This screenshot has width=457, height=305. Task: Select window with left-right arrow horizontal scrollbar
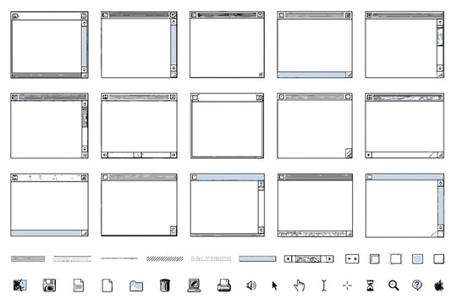click(139, 125)
